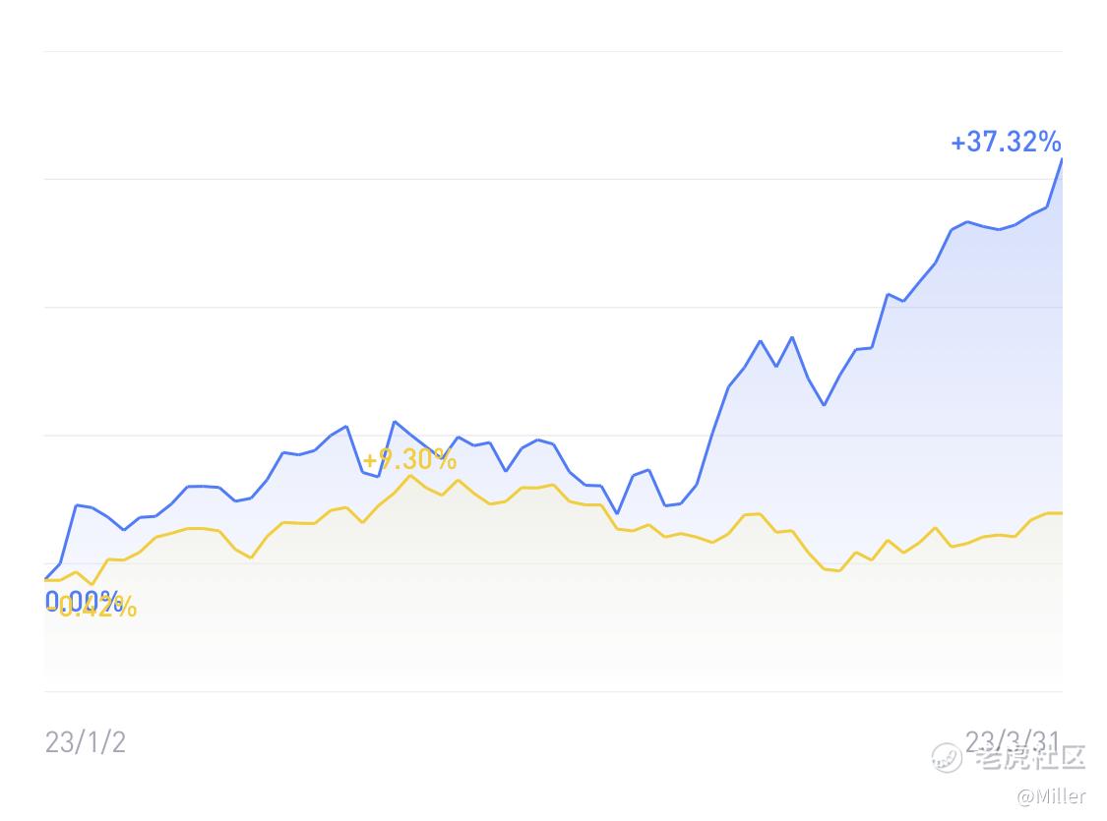Image resolution: width=1107 pixels, height=821 pixels.
Task: Click the 23/1/2 start date label
Action: [x=86, y=742]
